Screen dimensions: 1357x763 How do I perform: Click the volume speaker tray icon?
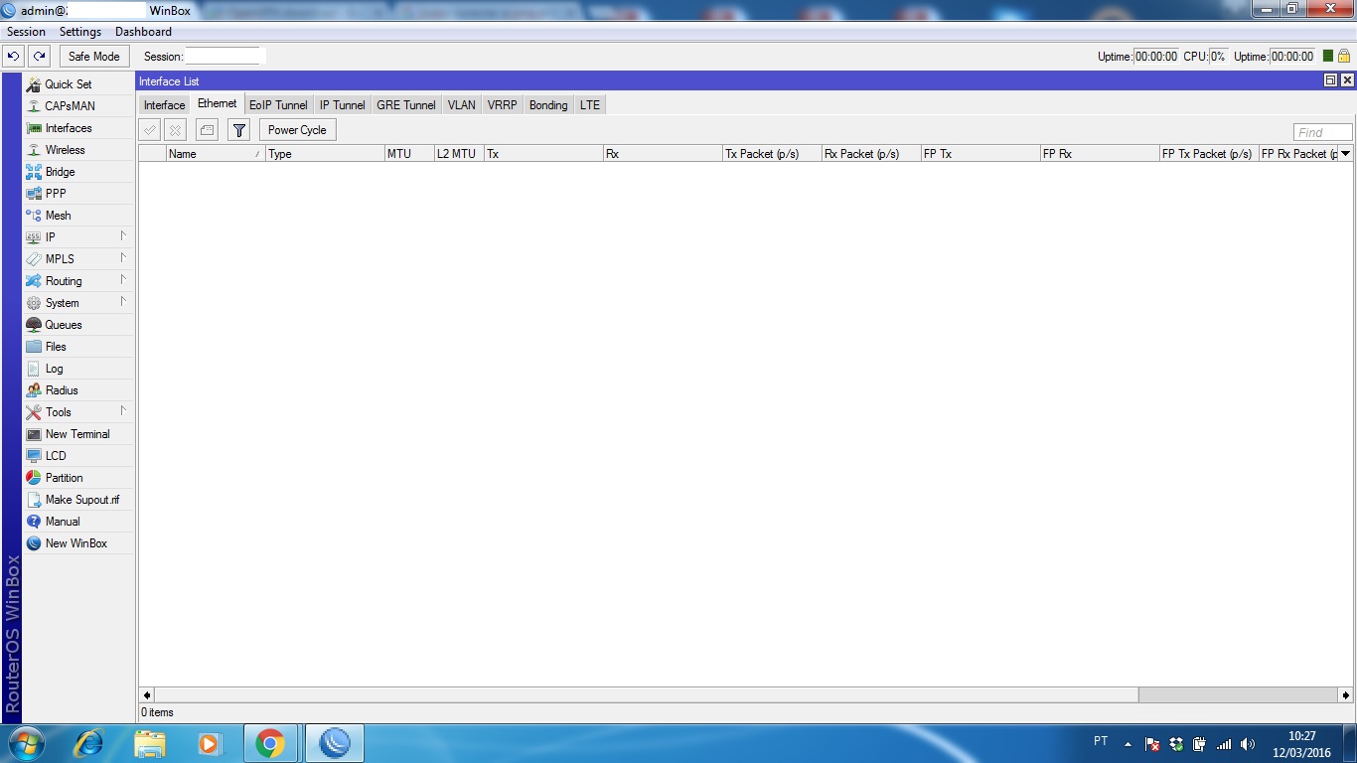[1248, 743]
